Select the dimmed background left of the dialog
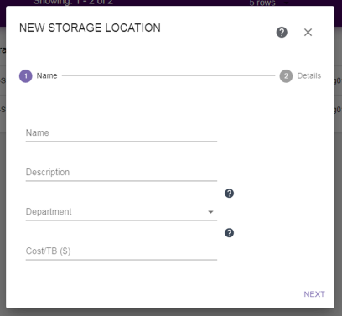The height and width of the screenshot is (316, 342). (3, 195)
